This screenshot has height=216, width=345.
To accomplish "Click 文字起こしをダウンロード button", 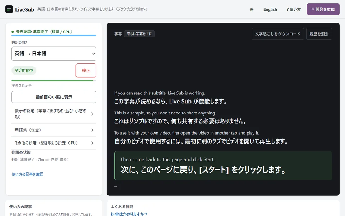I will [278, 34].
